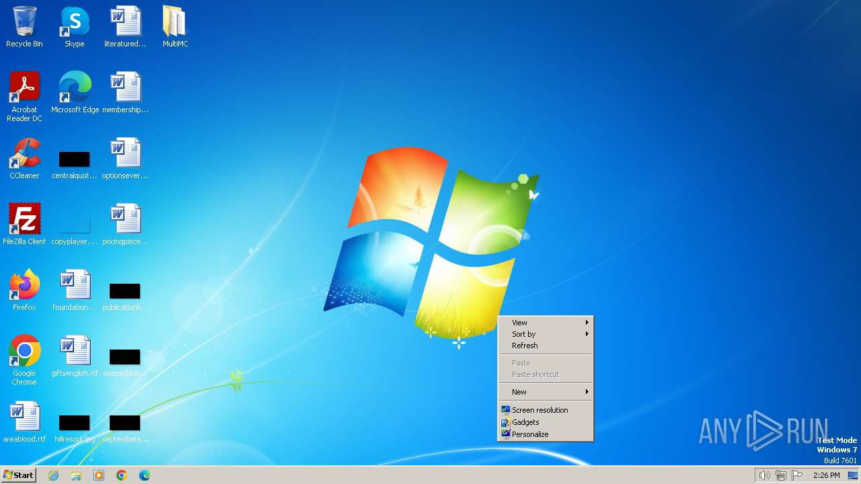Viewport: 861px width, 484px height.
Task: Select the Google Chrome desktop shortcut
Action: click(24, 360)
